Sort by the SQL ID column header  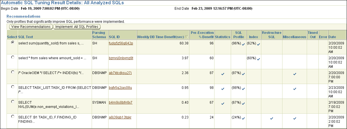114,37
